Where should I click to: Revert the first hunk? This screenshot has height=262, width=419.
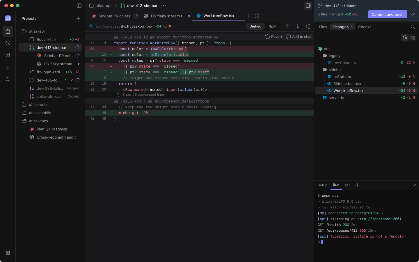[274, 37]
